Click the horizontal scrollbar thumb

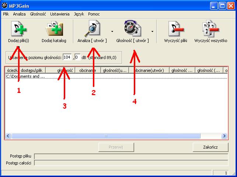coord(106,136)
